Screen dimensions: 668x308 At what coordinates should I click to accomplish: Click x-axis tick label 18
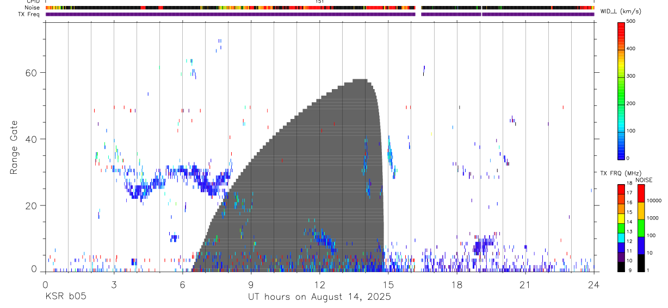(456, 284)
